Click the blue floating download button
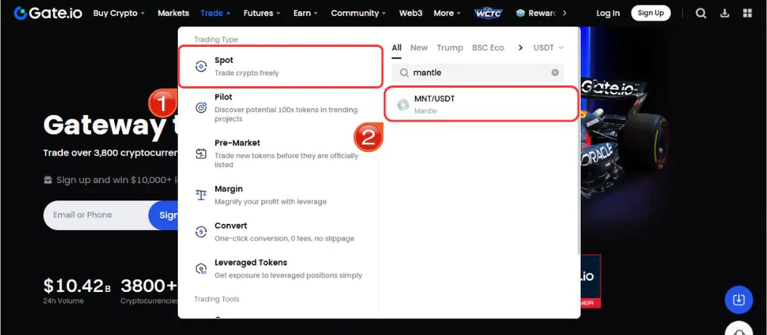The height and width of the screenshot is (335, 767). click(739, 299)
